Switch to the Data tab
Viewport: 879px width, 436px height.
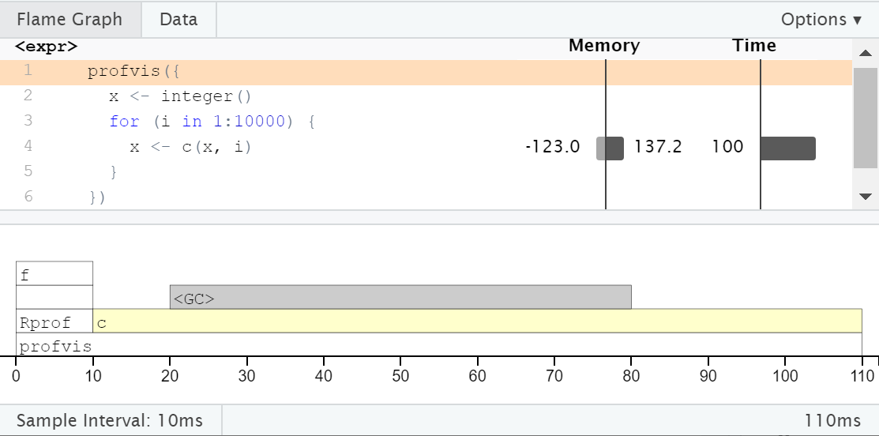pyautogui.click(x=178, y=20)
